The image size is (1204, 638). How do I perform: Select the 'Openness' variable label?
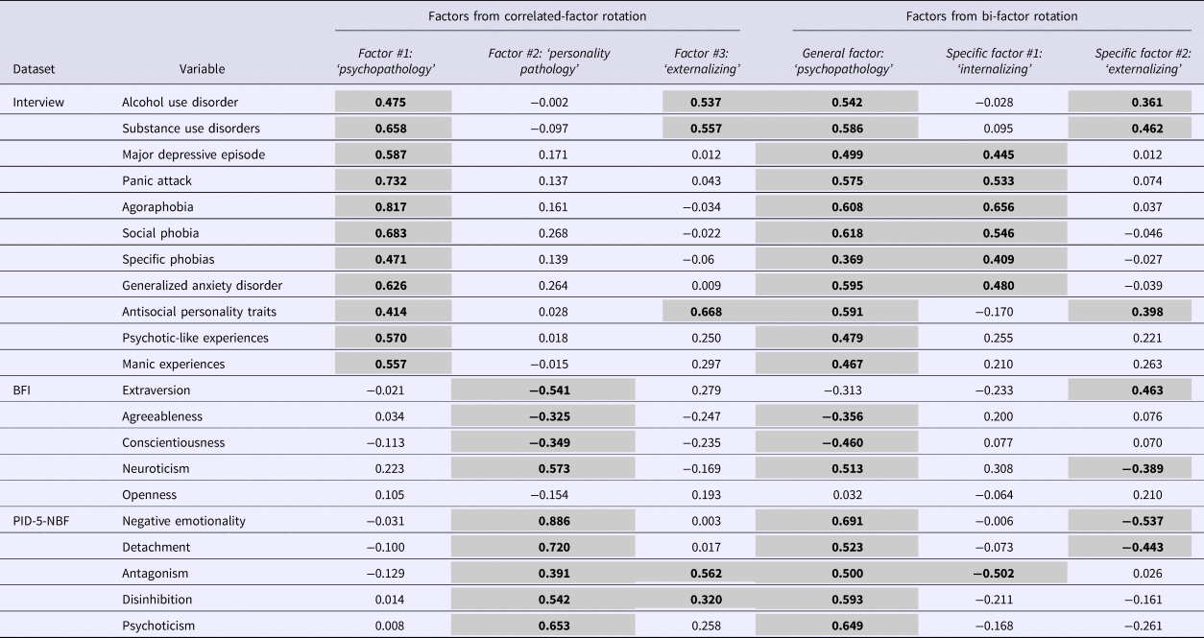(149, 495)
